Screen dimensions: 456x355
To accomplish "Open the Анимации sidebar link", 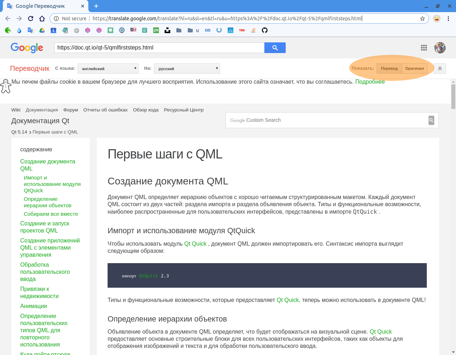I will coord(33,306).
